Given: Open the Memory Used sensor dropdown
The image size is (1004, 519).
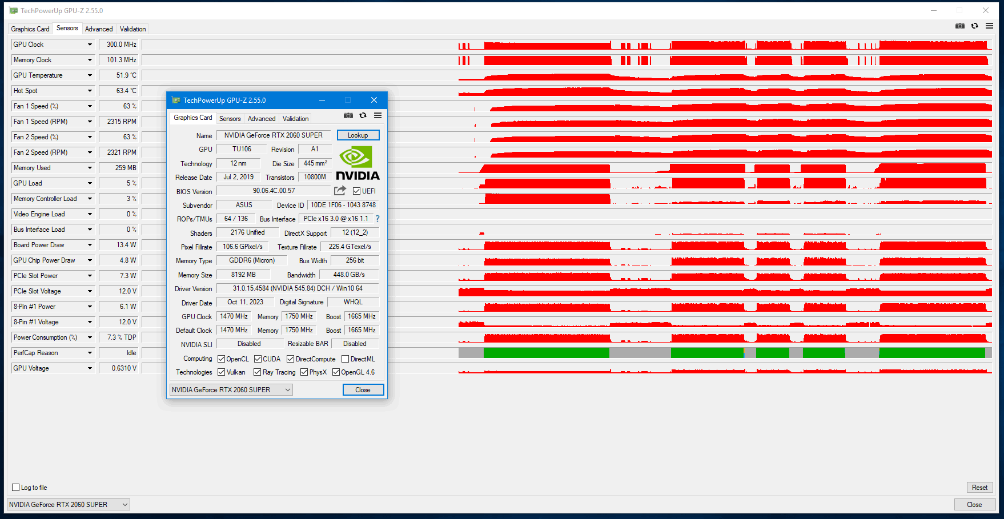Looking at the screenshot, I should coord(90,168).
